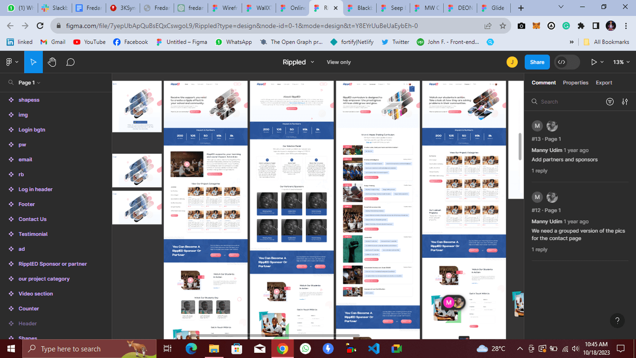Image resolution: width=636 pixels, height=358 pixels.
Task: Select the Move tool in the Figma toolbar
Action: 33,62
